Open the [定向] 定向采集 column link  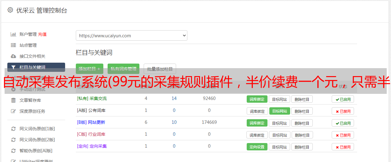coord(92,146)
